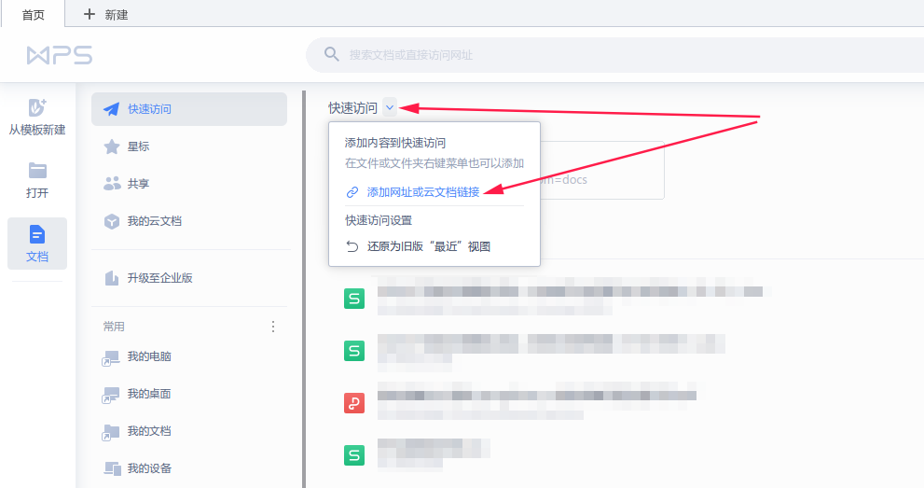Click the building icon beside 升级至企业版

coord(111,278)
